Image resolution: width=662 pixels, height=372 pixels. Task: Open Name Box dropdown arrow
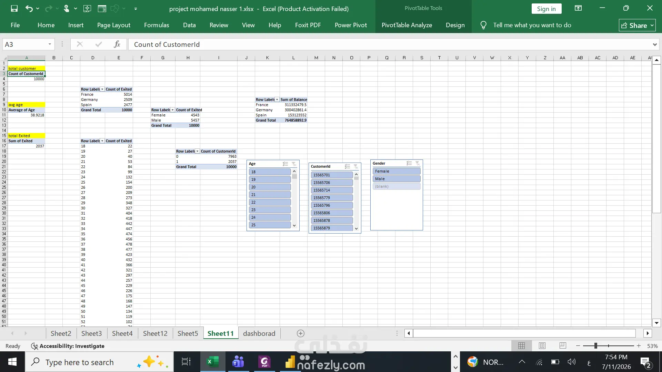[x=50, y=44]
